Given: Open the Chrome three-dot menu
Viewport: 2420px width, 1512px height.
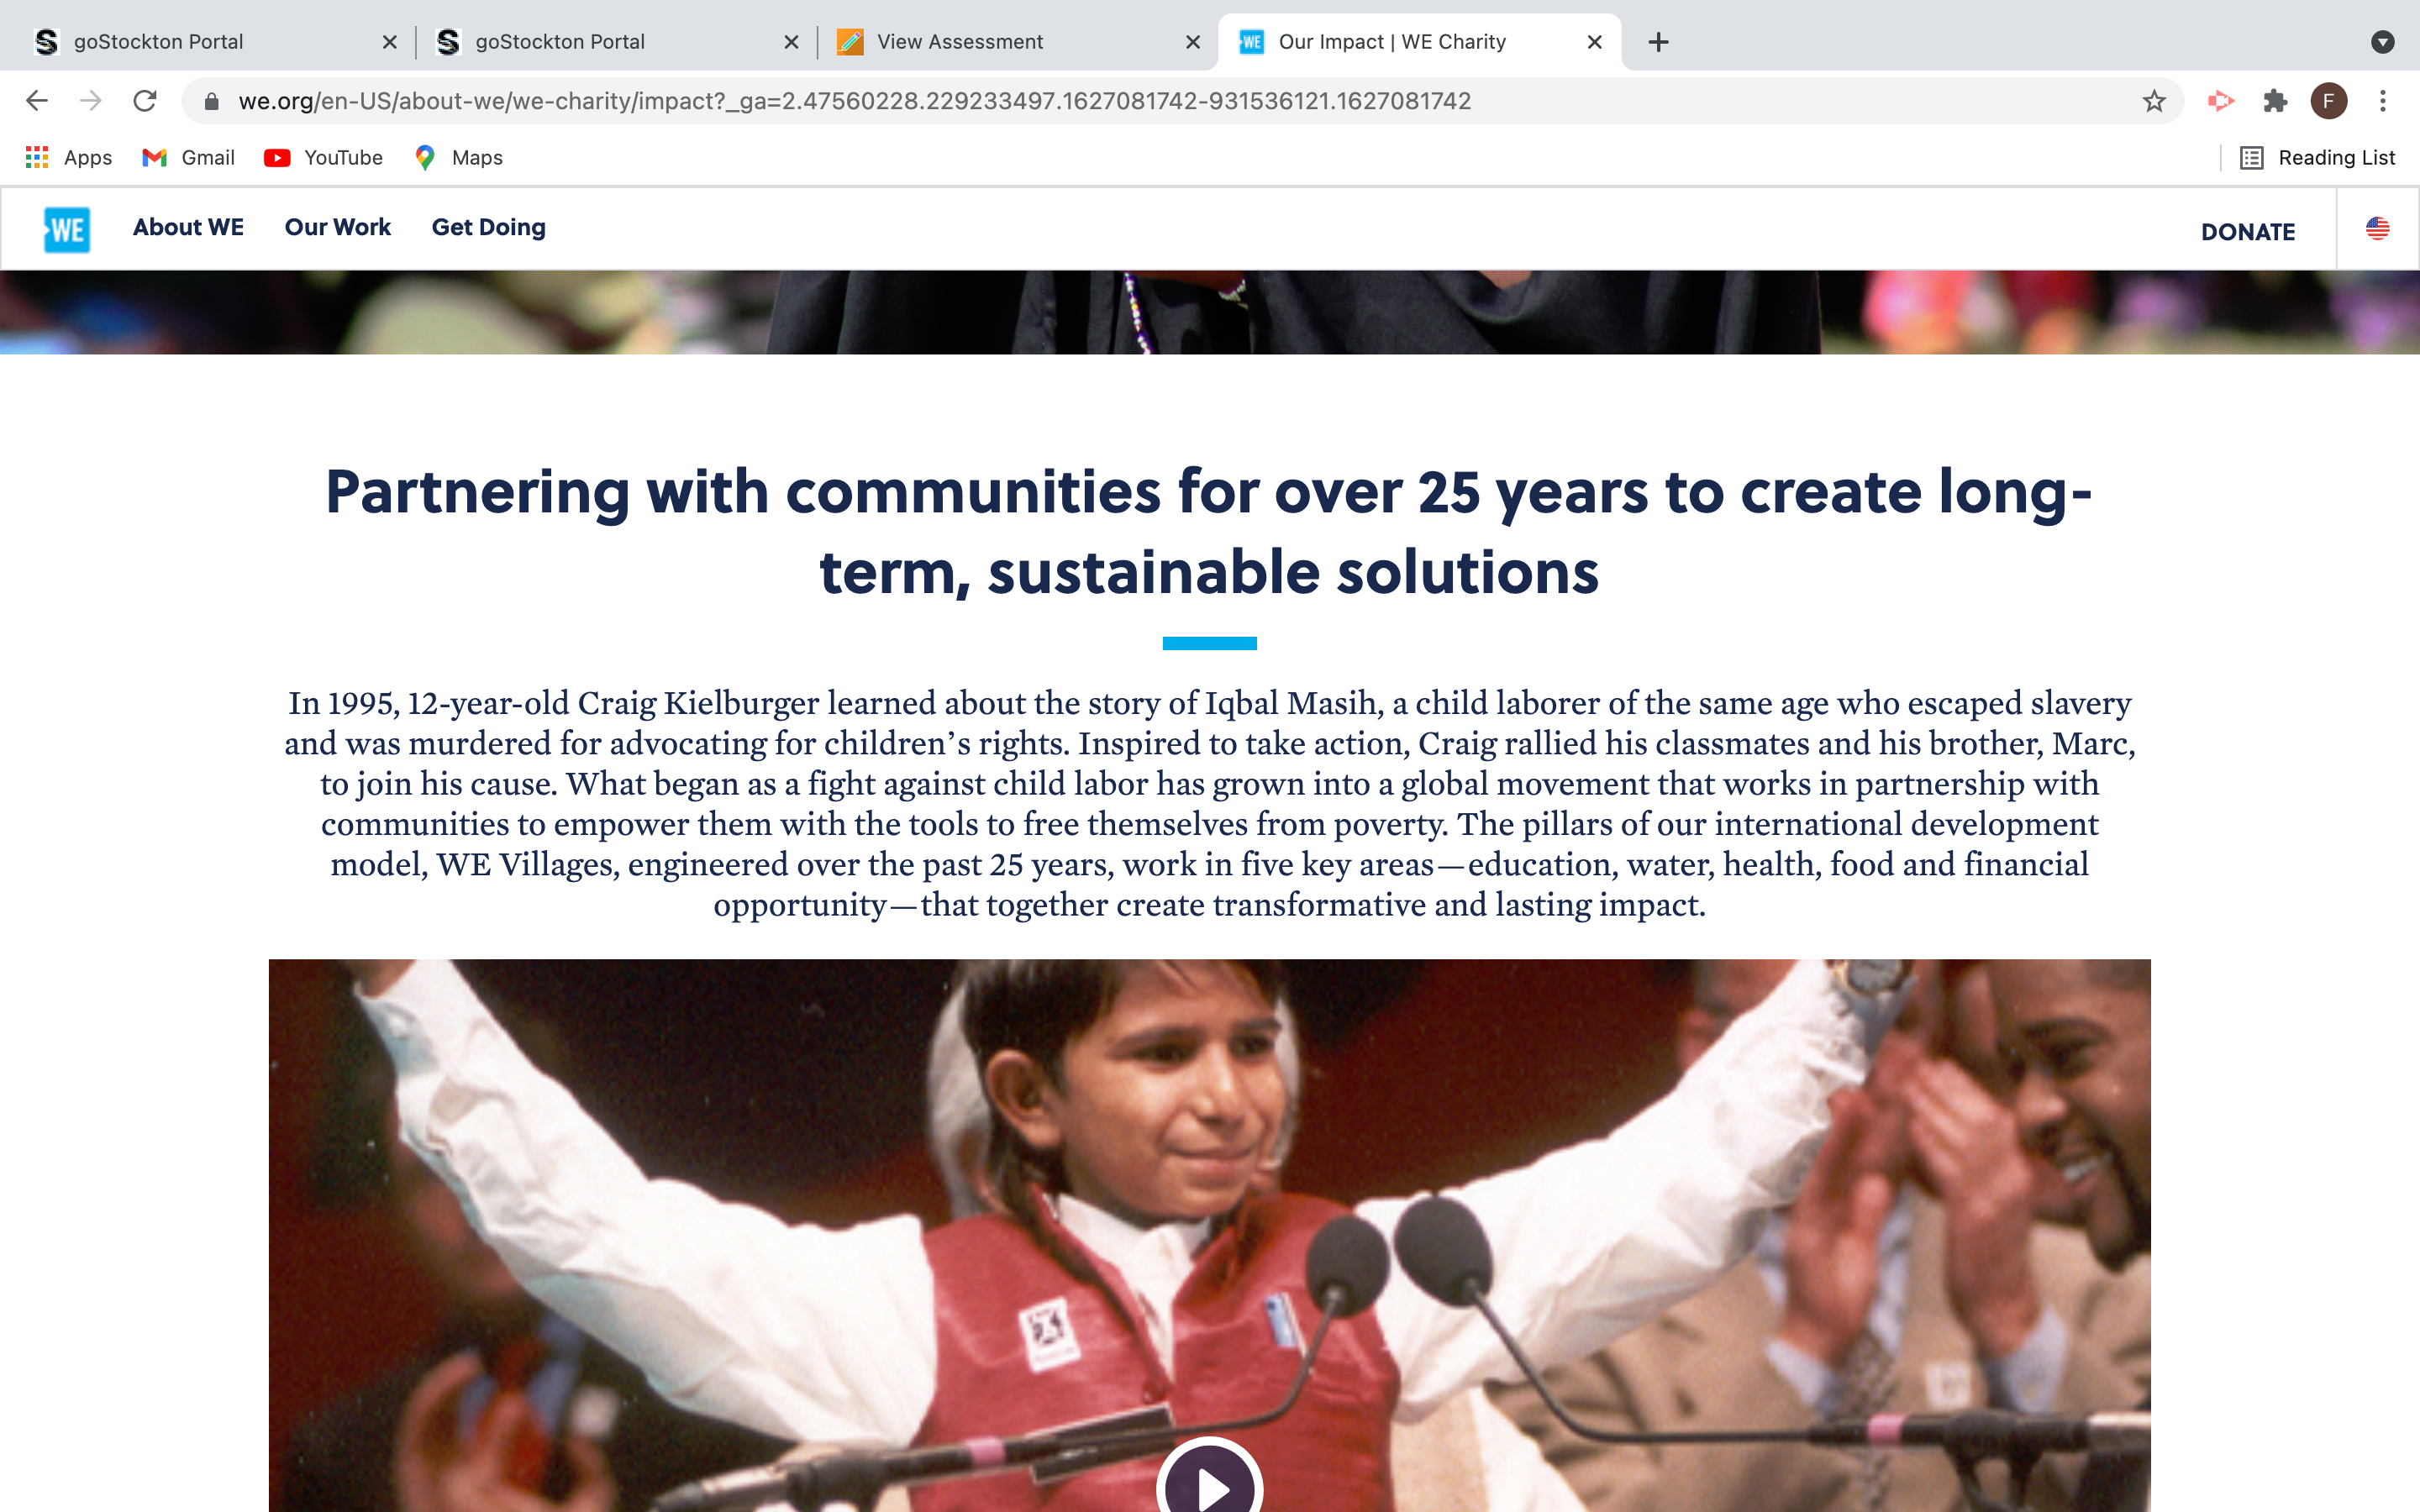Looking at the screenshot, I should 2383,101.
